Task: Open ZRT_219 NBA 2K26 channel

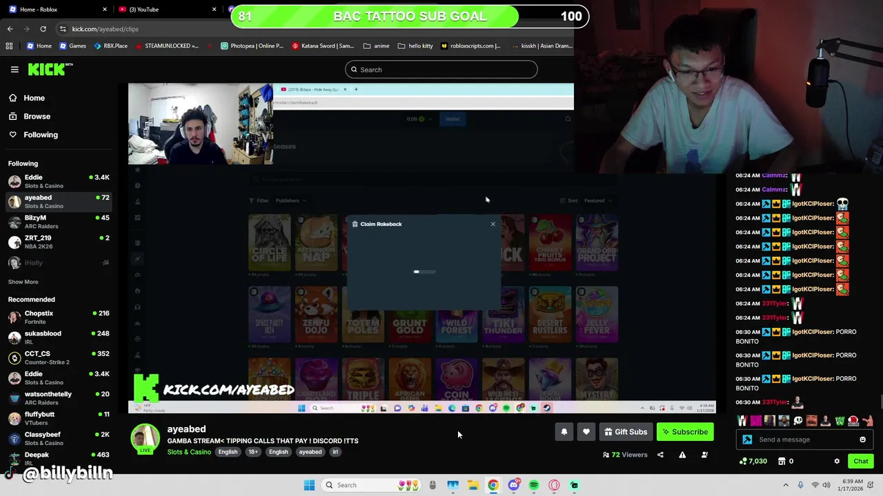Action: coord(59,242)
